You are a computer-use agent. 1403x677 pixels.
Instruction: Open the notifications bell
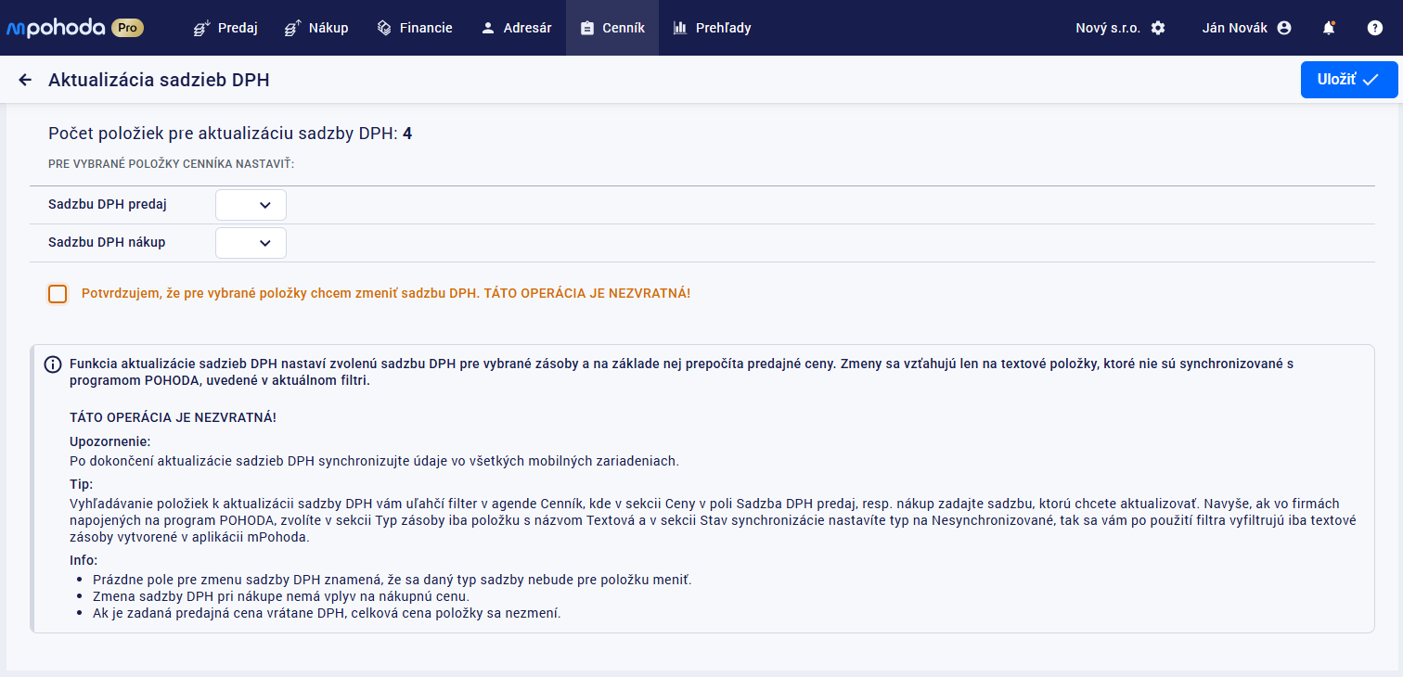point(1329,28)
